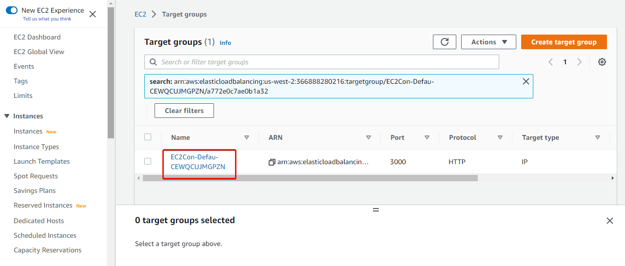Go to next page of results
Image resolution: width=625 pixels, height=266 pixels.
coord(580,62)
